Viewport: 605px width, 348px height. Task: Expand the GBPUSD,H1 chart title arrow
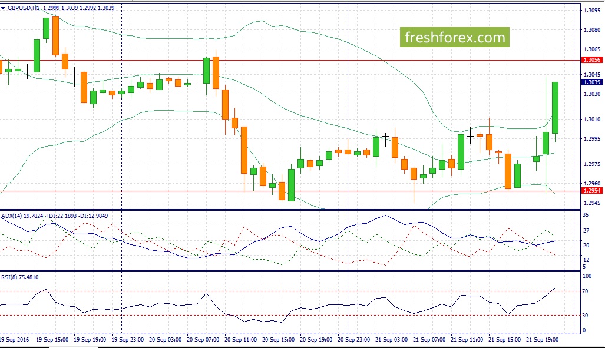pyautogui.click(x=3, y=8)
